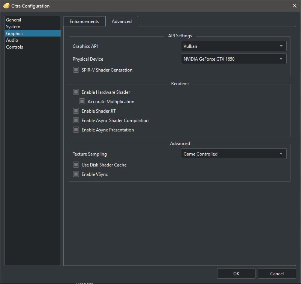
Task: Toggle Accurate Multiplication checkbox
Action: pyautogui.click(x=82, y=101)
